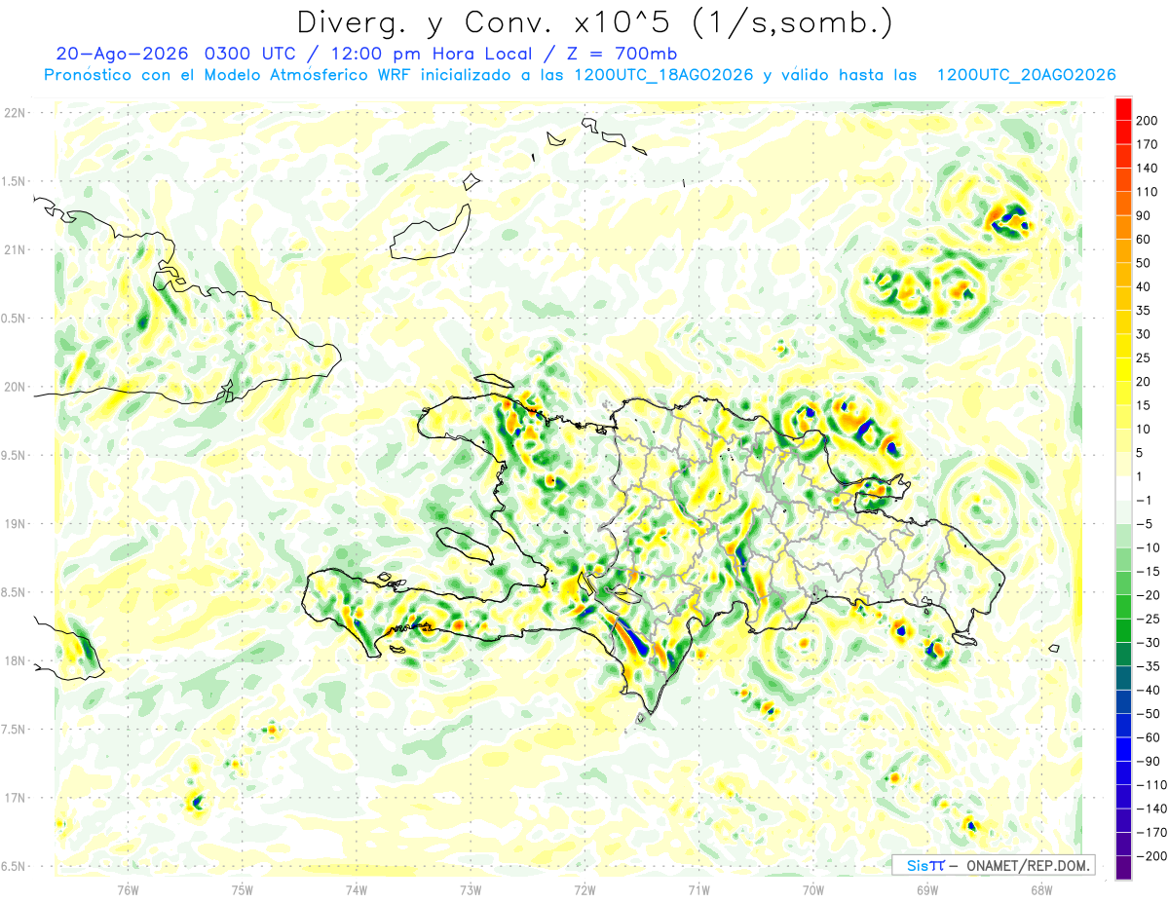Click the positive '20' legend value
The width and height of the screenshot is (1169, 903).
tap(1145, 382)
